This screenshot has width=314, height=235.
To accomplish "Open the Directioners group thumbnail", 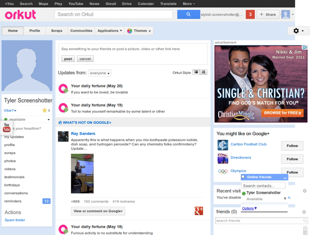I will coord(223,158).
